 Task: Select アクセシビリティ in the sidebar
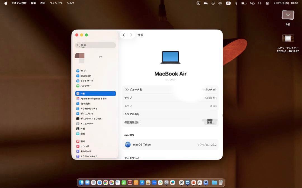96,108
